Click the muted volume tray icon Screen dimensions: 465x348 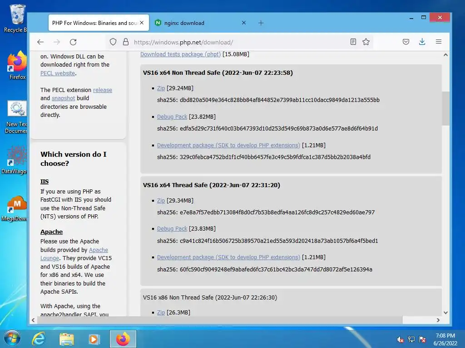point(400,339)
